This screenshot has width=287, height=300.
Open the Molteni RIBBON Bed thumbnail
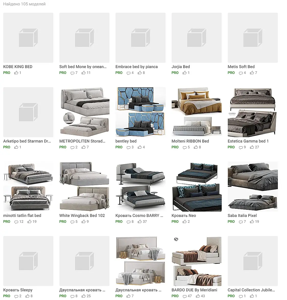pyautogui.click(x=197, y=112)
